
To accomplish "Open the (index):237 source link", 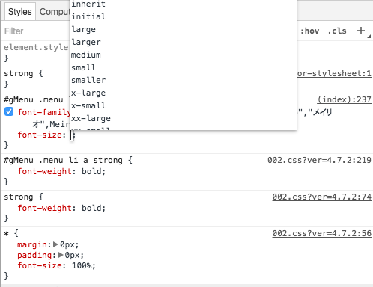I will (x=344, y=99).
